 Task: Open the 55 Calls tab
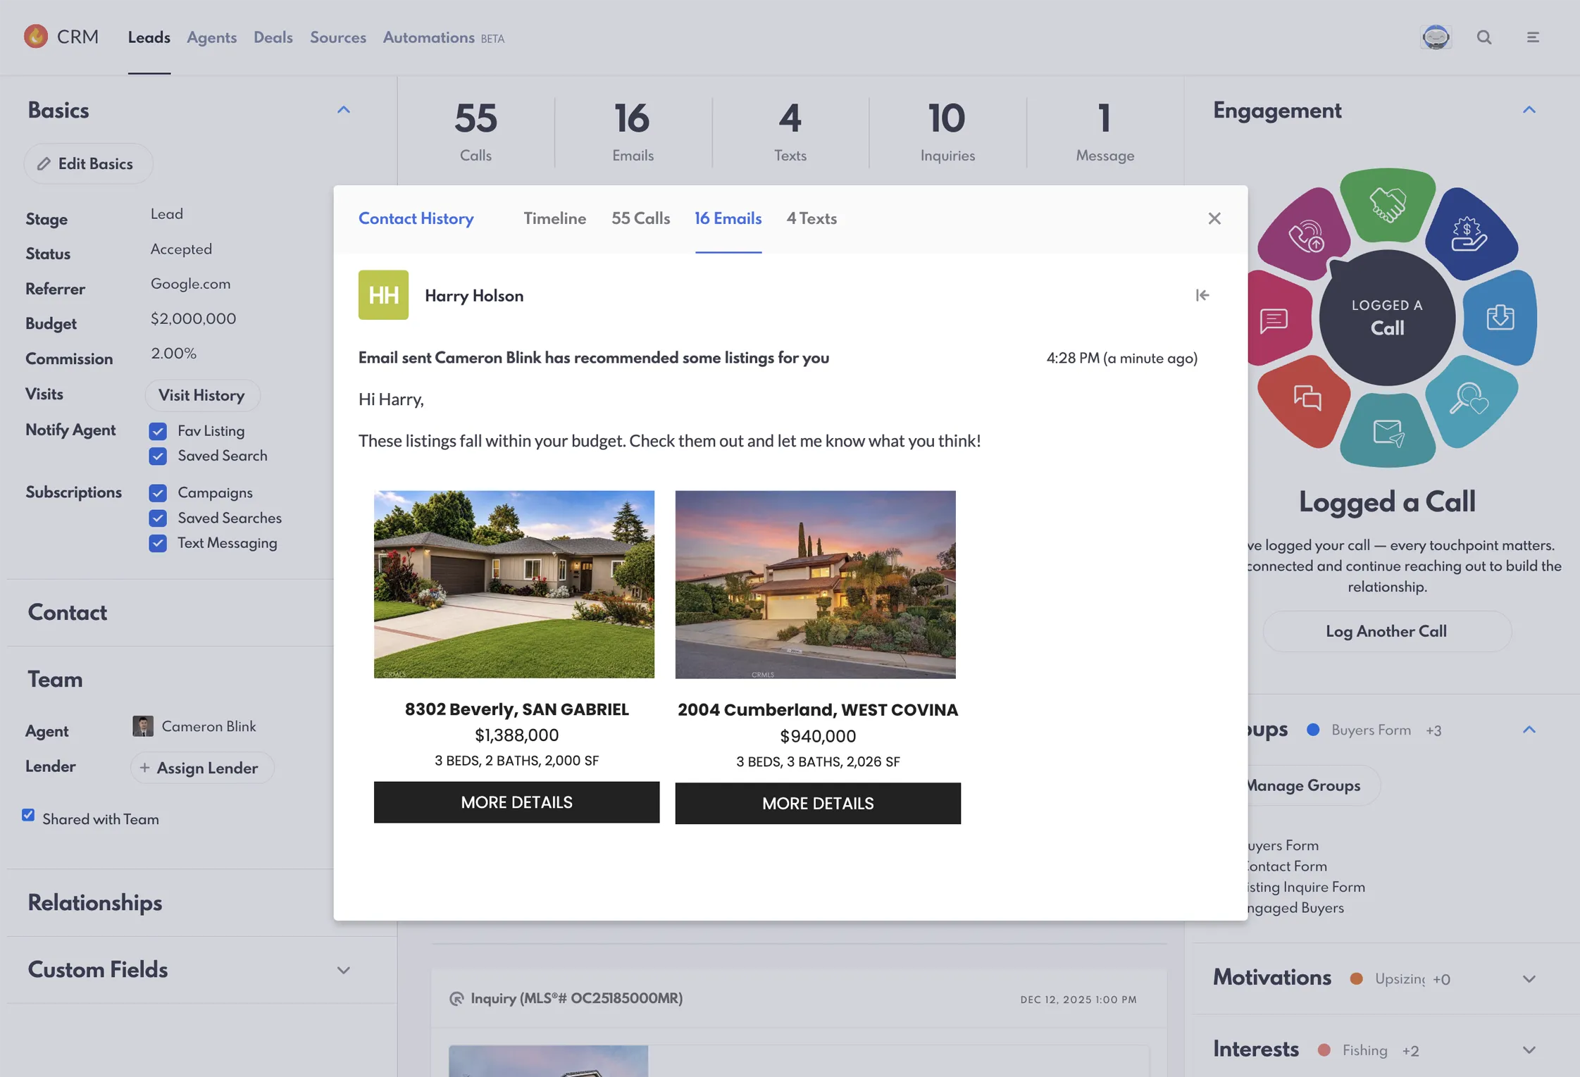pos(640,218)
